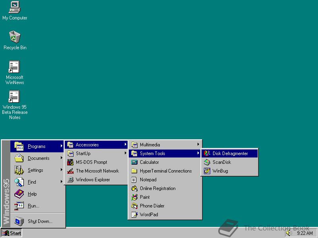Click the Find text label
The width and height of the screenshot is (318, 238).
(x=32, y=182)
